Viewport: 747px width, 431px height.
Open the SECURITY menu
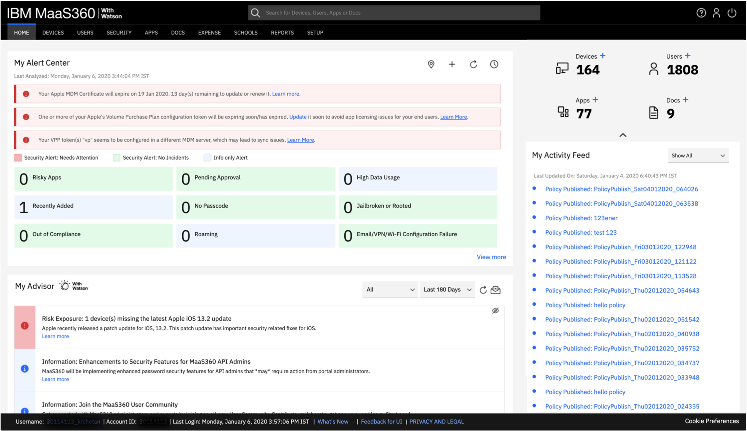click(x=119, y=32)
